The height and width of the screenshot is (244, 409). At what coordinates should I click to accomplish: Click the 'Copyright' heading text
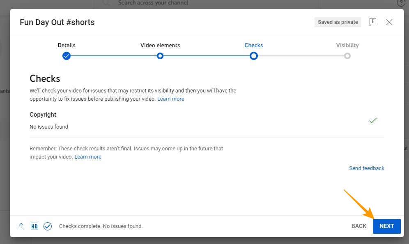tap(43, 115)
